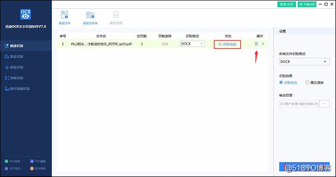This screenshot has height=177, width=336.
Task: Open the row's DOCX format dropdown
Action: tap(192, 44)
